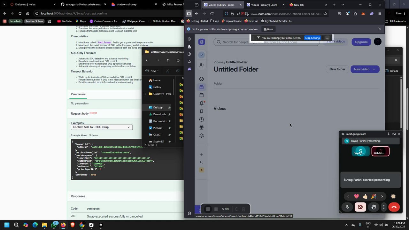This screenshot has height=230, width=409.
Task: Open the Loom account avatar menu
Action: [x=378, y=42]
